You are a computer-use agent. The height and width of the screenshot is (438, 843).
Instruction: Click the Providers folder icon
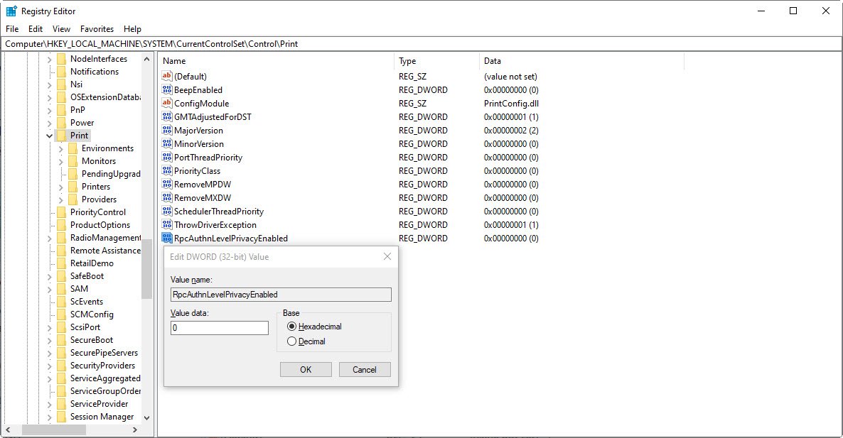pos(73,199)
